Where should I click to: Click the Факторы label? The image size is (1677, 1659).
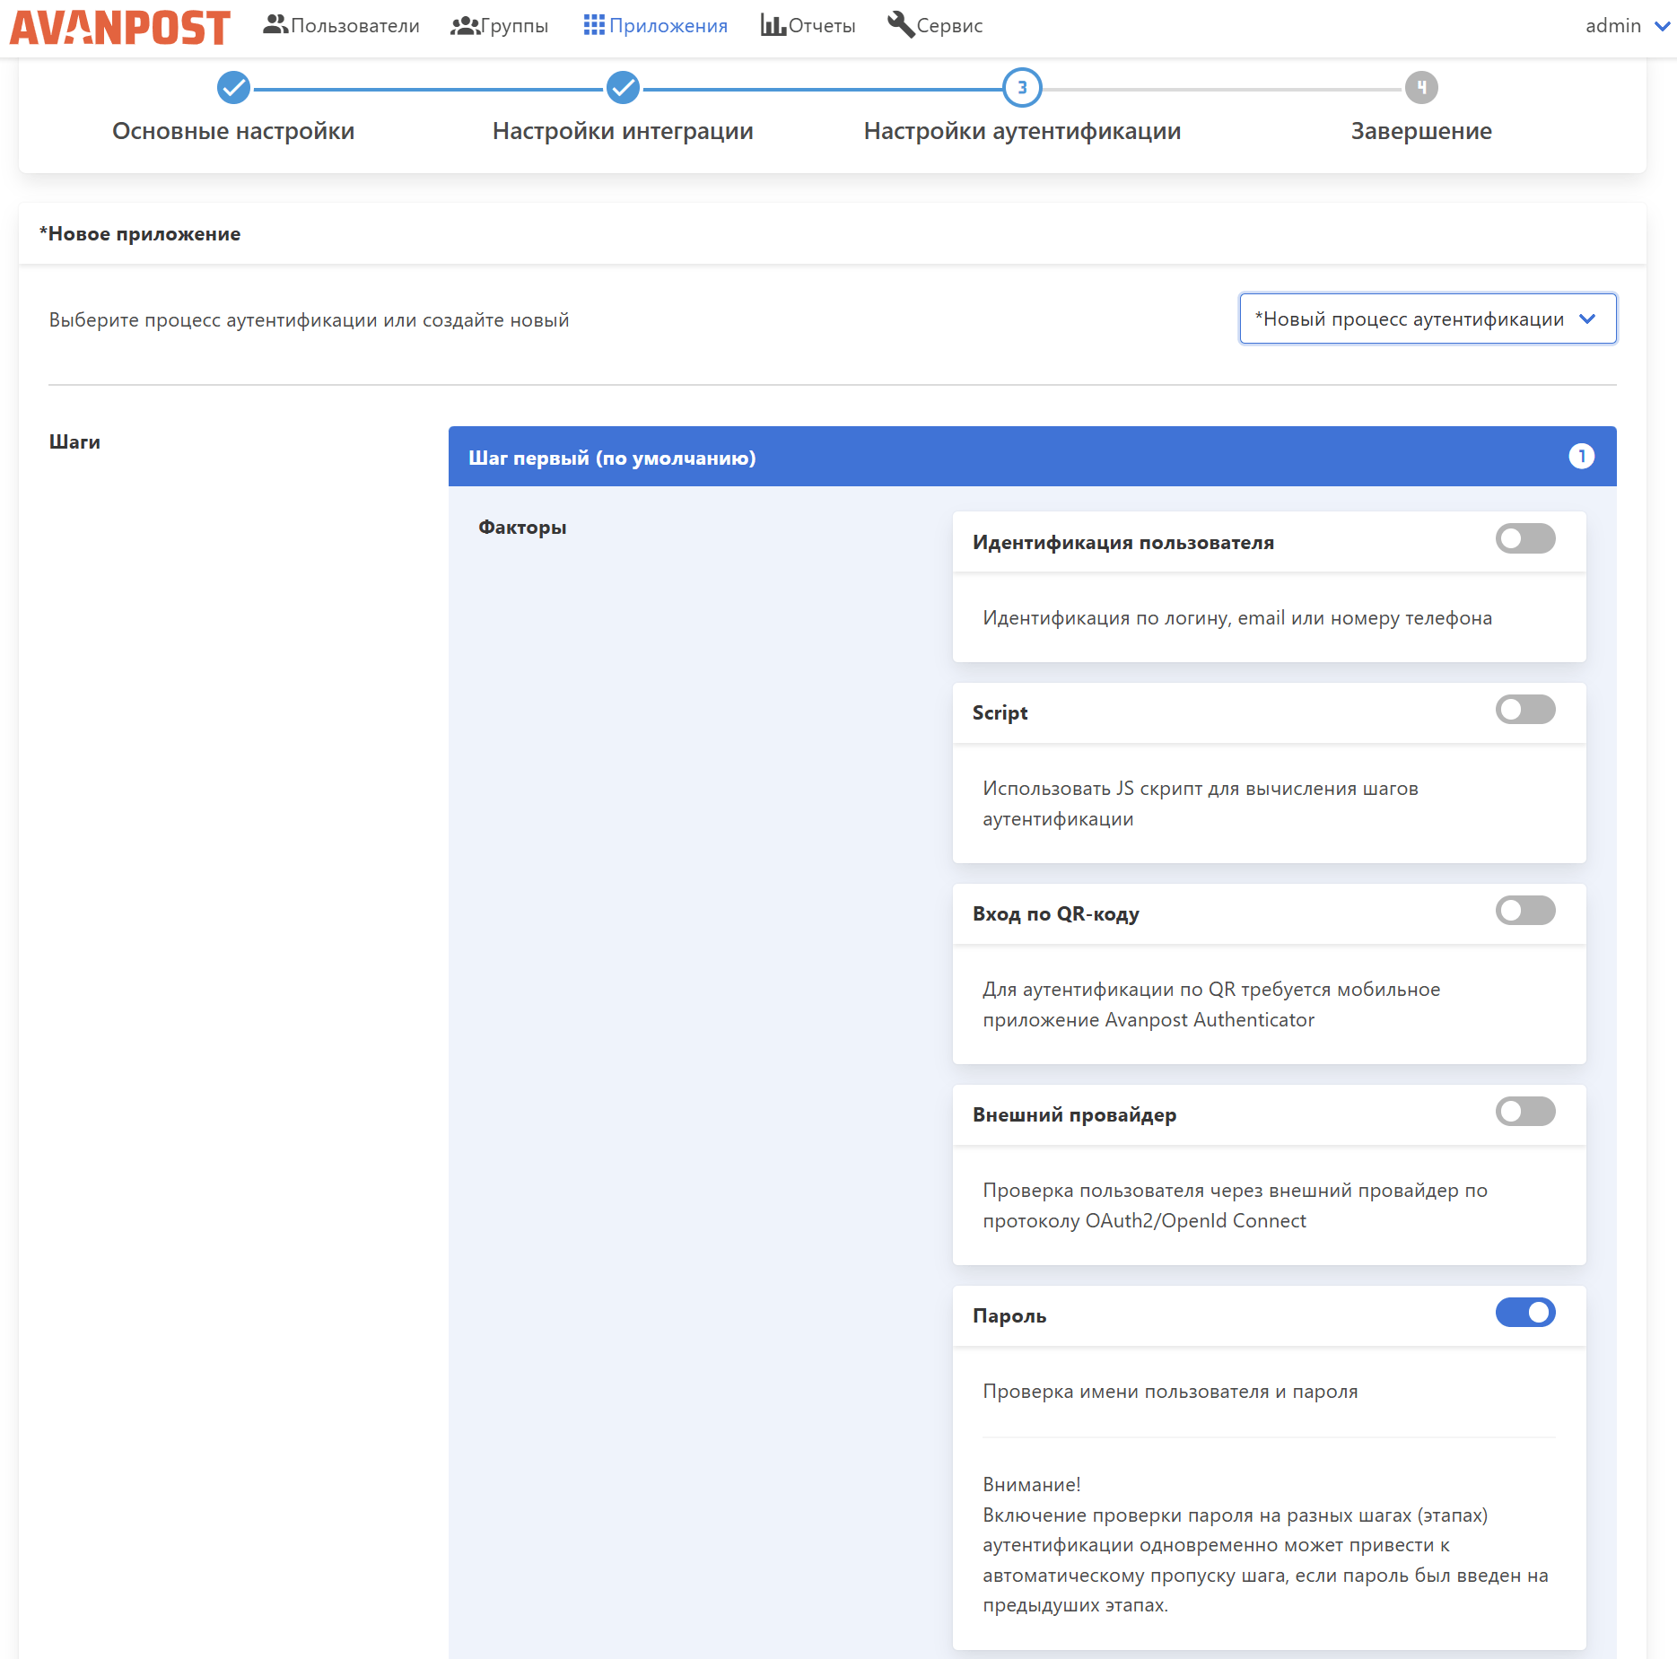click(x=522, y=528)
